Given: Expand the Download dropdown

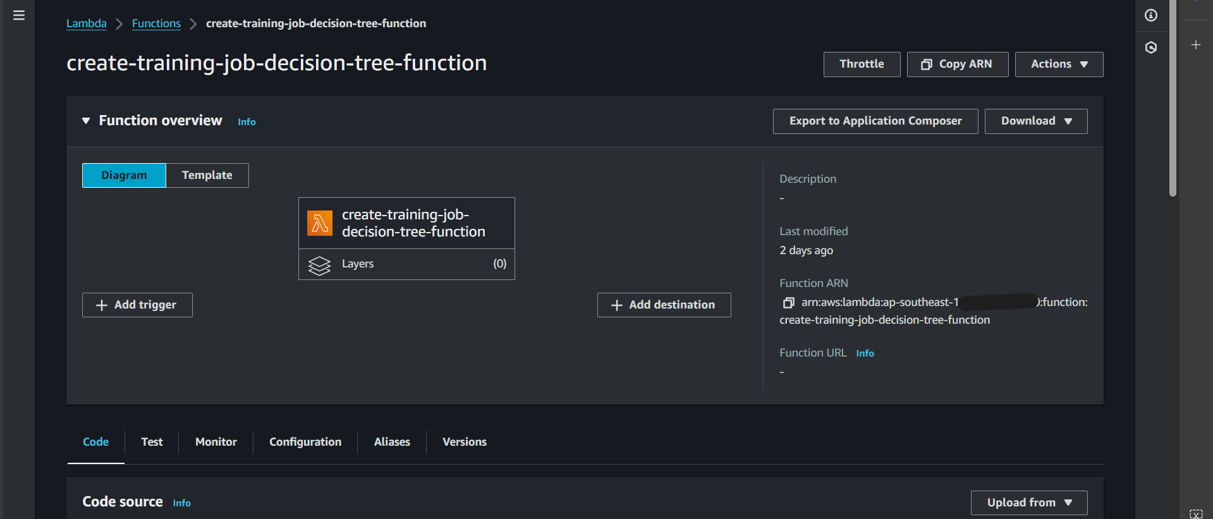Looking at the screenshot, I should pos(1035,121).
